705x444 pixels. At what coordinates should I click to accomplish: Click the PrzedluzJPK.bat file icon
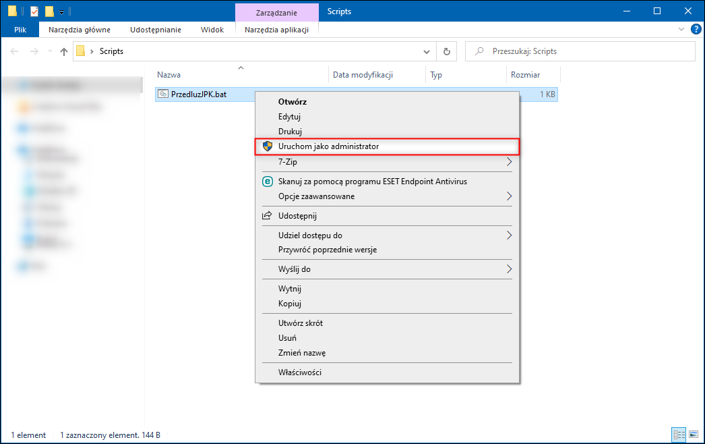click(x=162, y=94)
